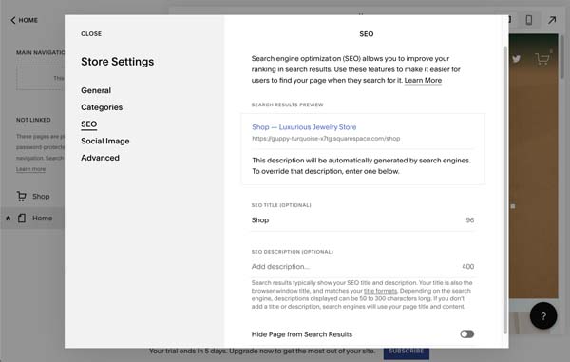This screenshot has width=570, height=362.
Task: Click the Twitter bird icon
Action: click(x=516, y=58)
